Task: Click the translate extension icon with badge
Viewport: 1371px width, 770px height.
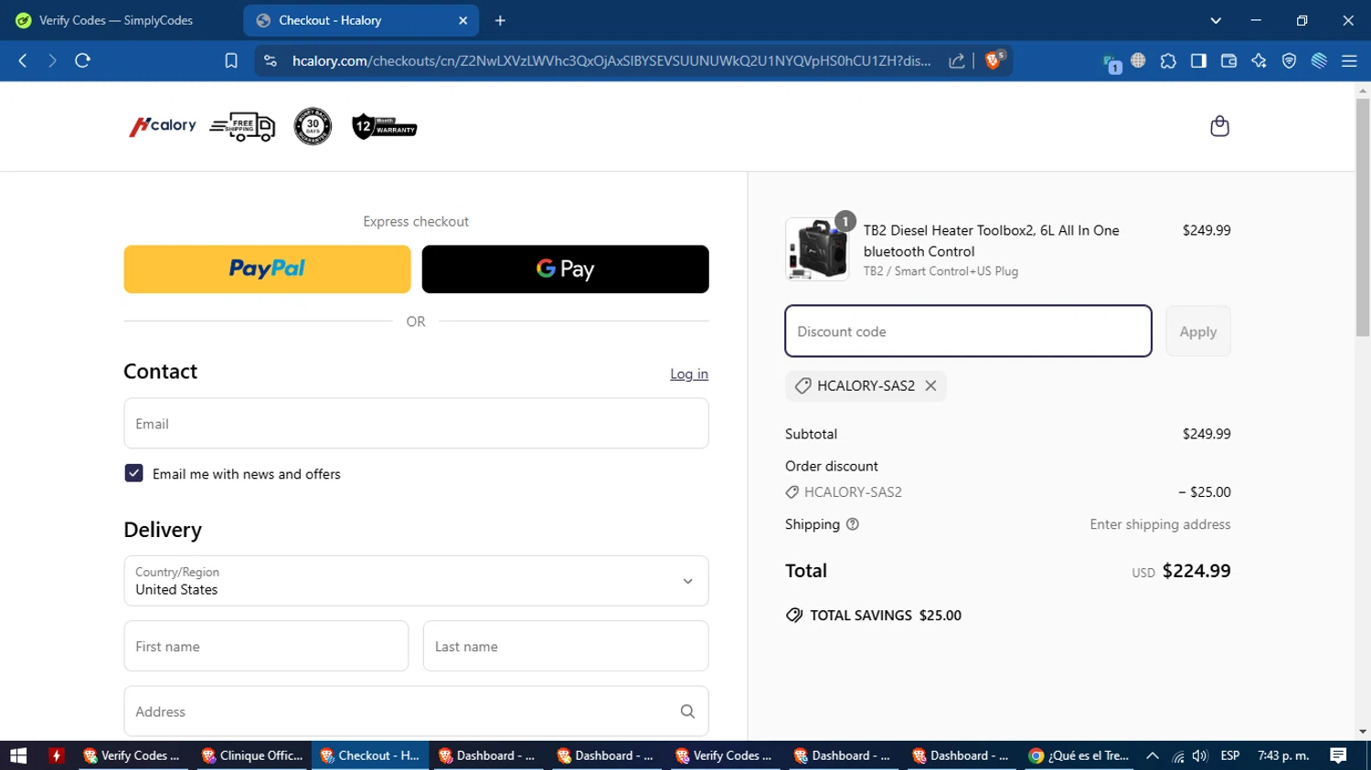Action: tap(1111, 62)
